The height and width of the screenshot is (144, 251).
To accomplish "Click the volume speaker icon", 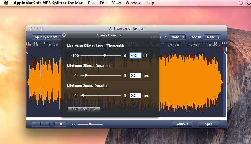I will 73,124.
